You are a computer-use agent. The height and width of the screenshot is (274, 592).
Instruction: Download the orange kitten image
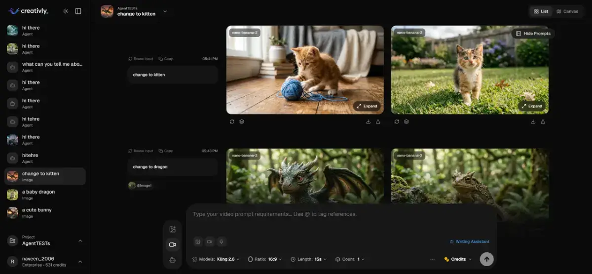[368, 121]
